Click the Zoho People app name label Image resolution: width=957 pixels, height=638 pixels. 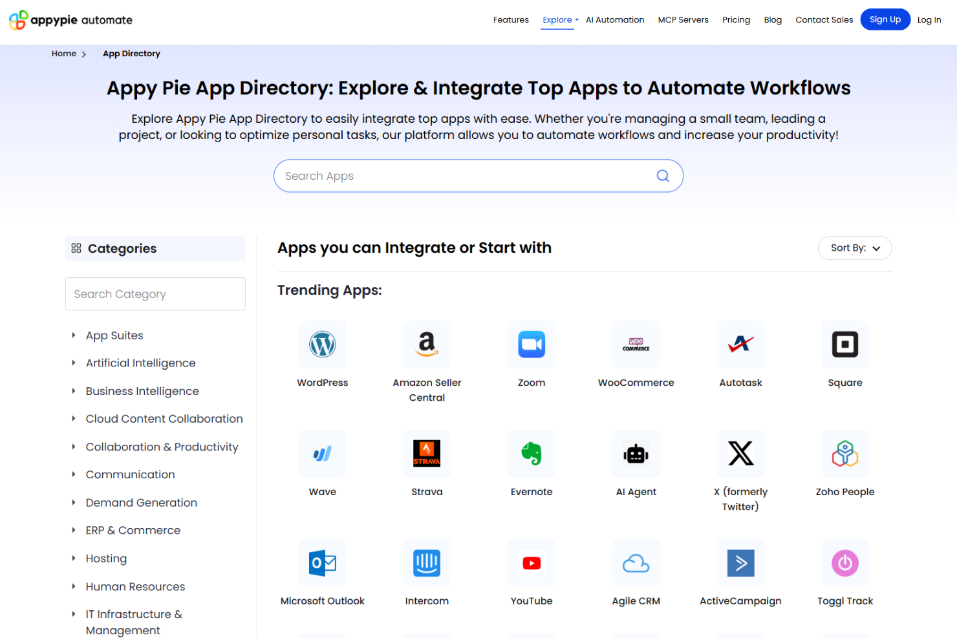point(845,492)
